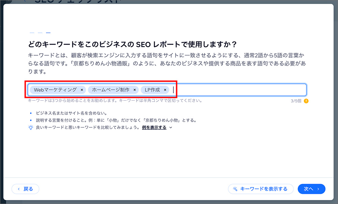This screenshot has width=338, height=204.
Task: Click the キーワードを表示する button
Action: coord(261,189)
